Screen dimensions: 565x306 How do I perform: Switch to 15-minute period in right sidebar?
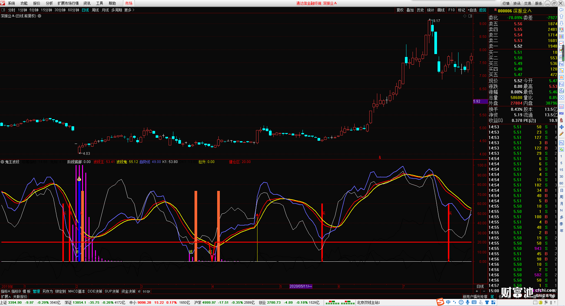(x=561, y=170)
